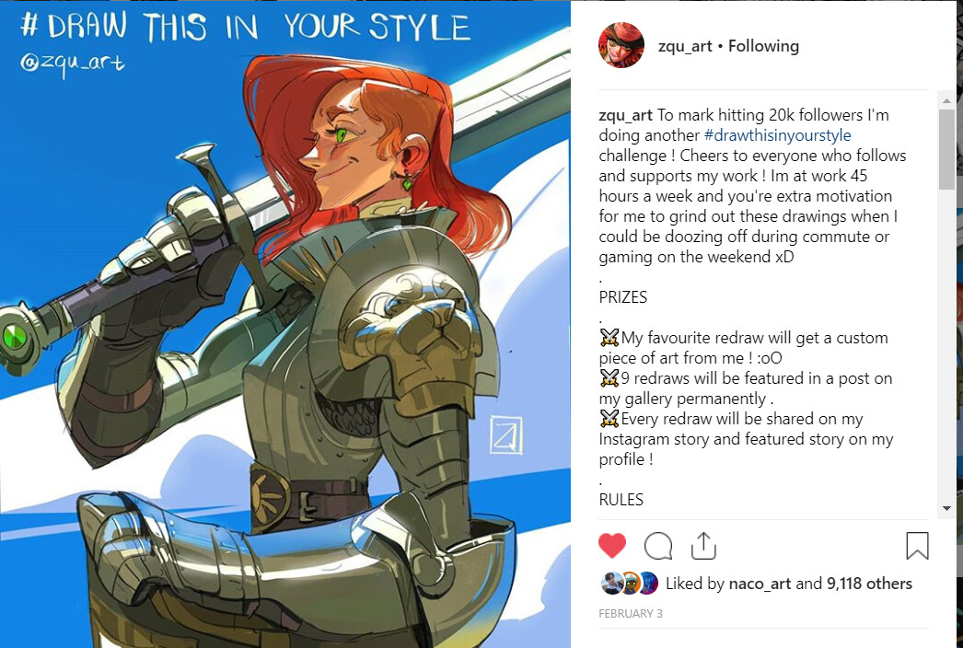Click zqu_art username at caption start
Screen dimensions: 963x648
pyautogui.click(x=625, y=115)
